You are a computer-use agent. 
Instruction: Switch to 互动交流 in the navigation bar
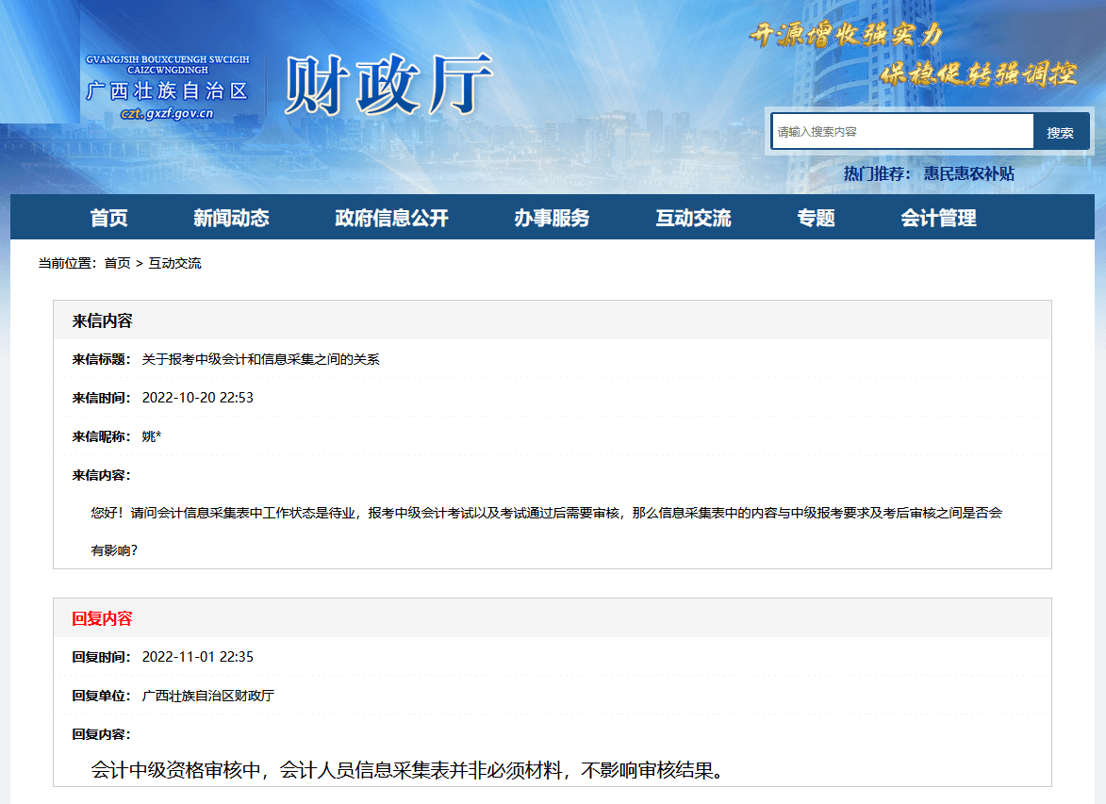tap(693, 218)
